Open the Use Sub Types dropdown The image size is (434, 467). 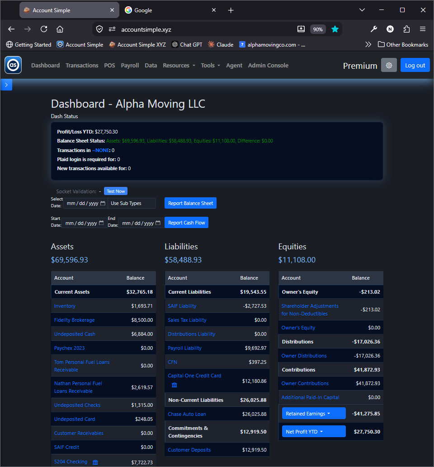pos(132,203)
